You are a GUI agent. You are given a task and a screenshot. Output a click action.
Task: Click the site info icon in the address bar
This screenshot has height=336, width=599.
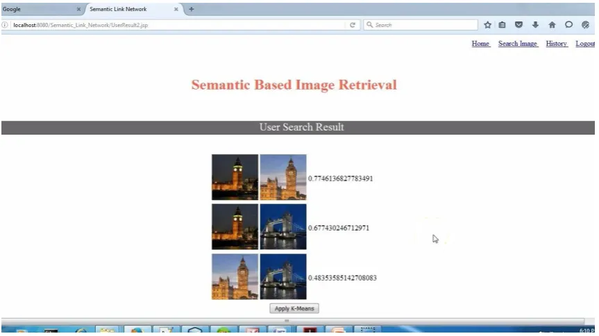point(5,25)
